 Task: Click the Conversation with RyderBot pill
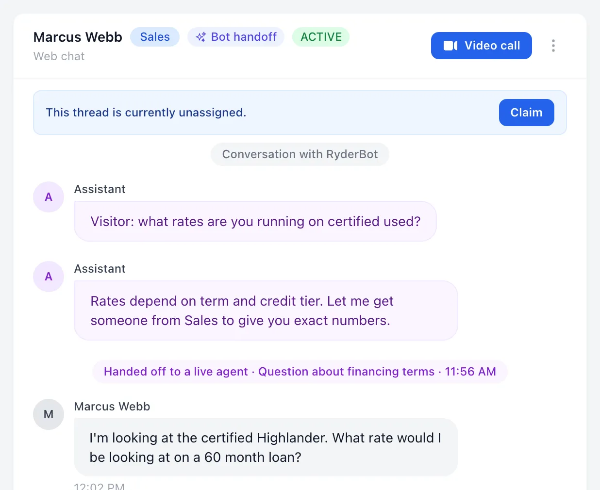pos(300,154)
